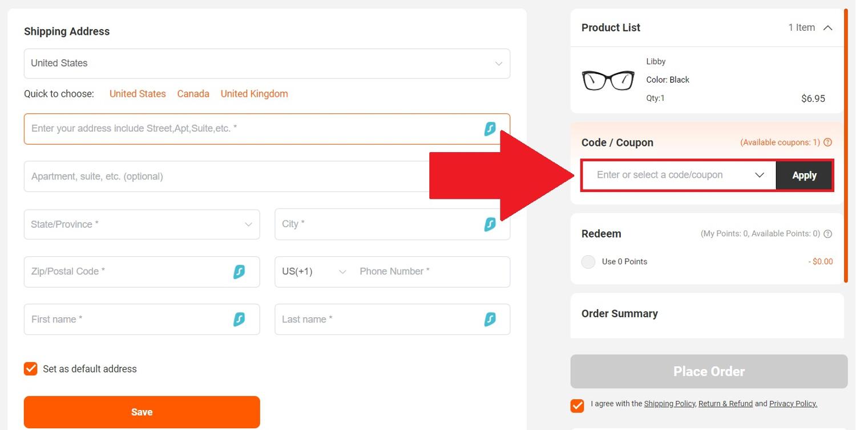Open the Return & Refund policy link

pos(725,403)
